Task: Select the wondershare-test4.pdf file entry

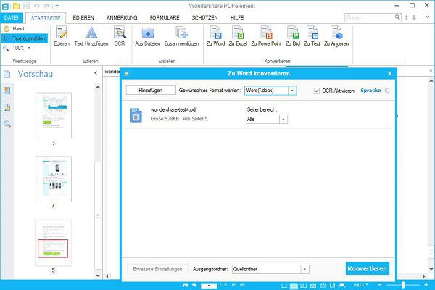Action: click(x=258, y=115)
